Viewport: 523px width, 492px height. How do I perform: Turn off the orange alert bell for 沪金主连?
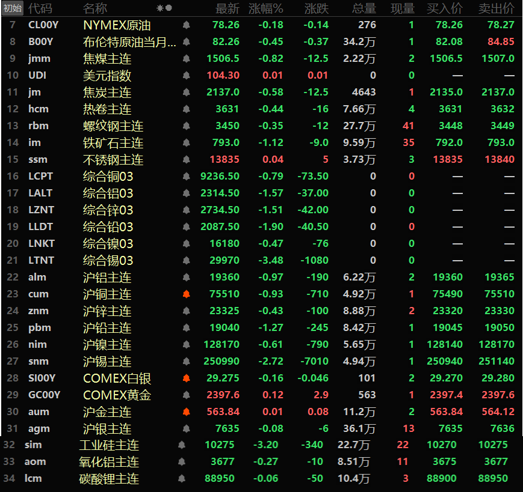186,412
